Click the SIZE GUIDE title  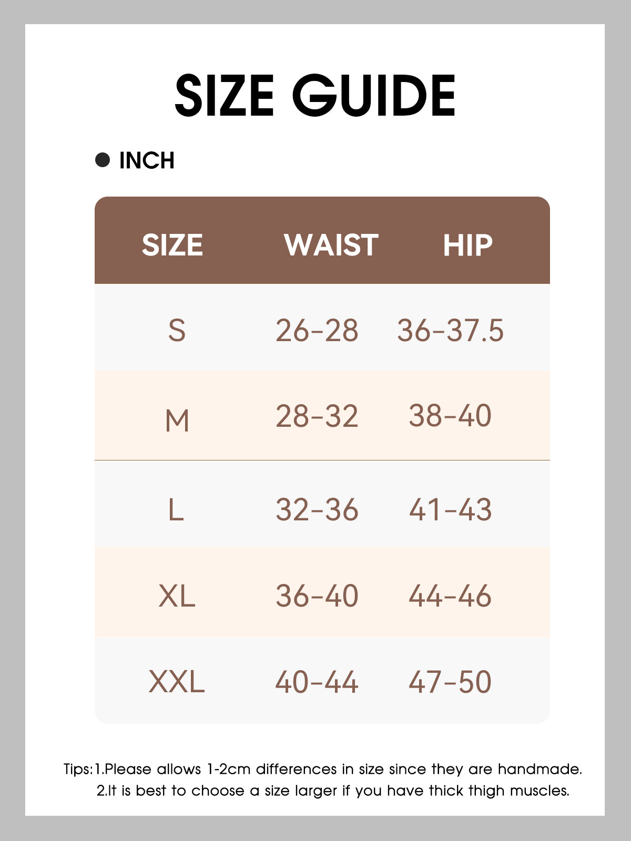click(x=315, y=95)
